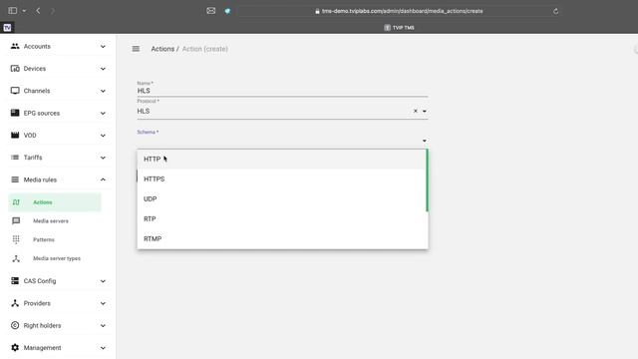The height and width of the screenshot is (359, 638).
Task: Click the Accounts people icon in sidebar
Action: tap(15, 46)
